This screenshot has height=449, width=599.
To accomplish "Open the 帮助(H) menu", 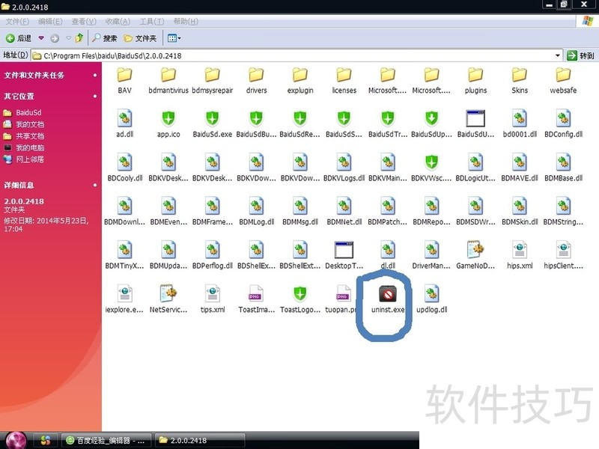I will pyautogui.click(x=186, y=22).
